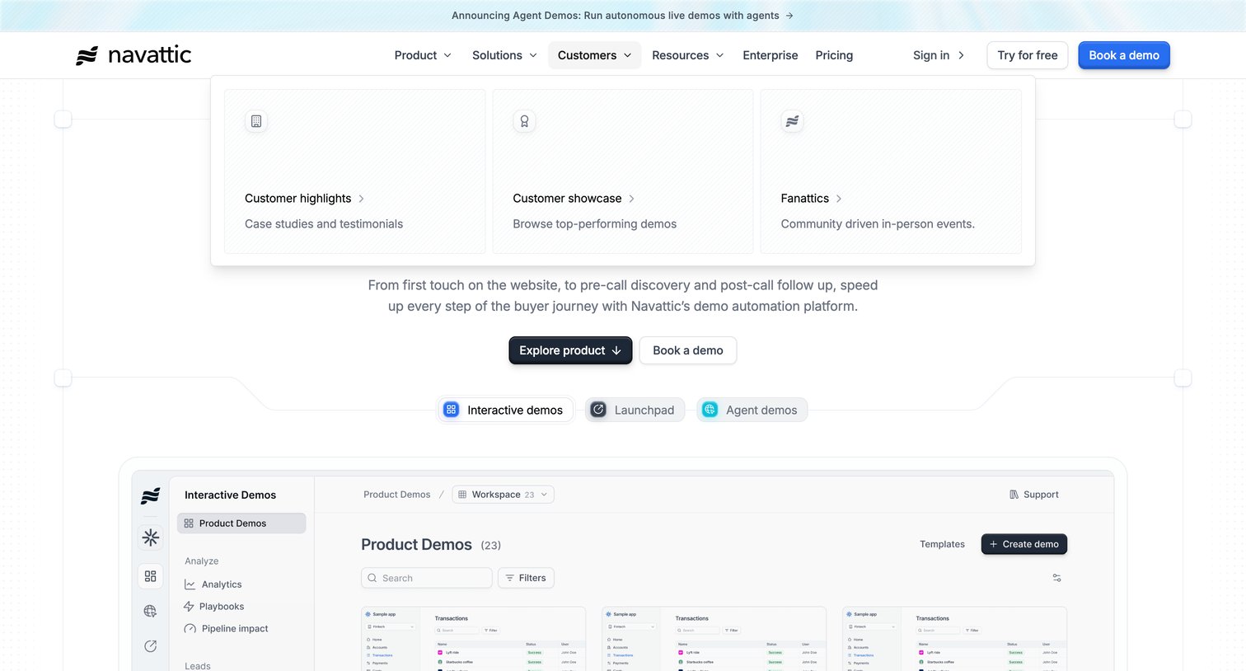Image resolution: width=1246 pixels, height=671 pixels.
Task: Click the Pipeline impact gauge icon
Action: (x=190, y=629)
